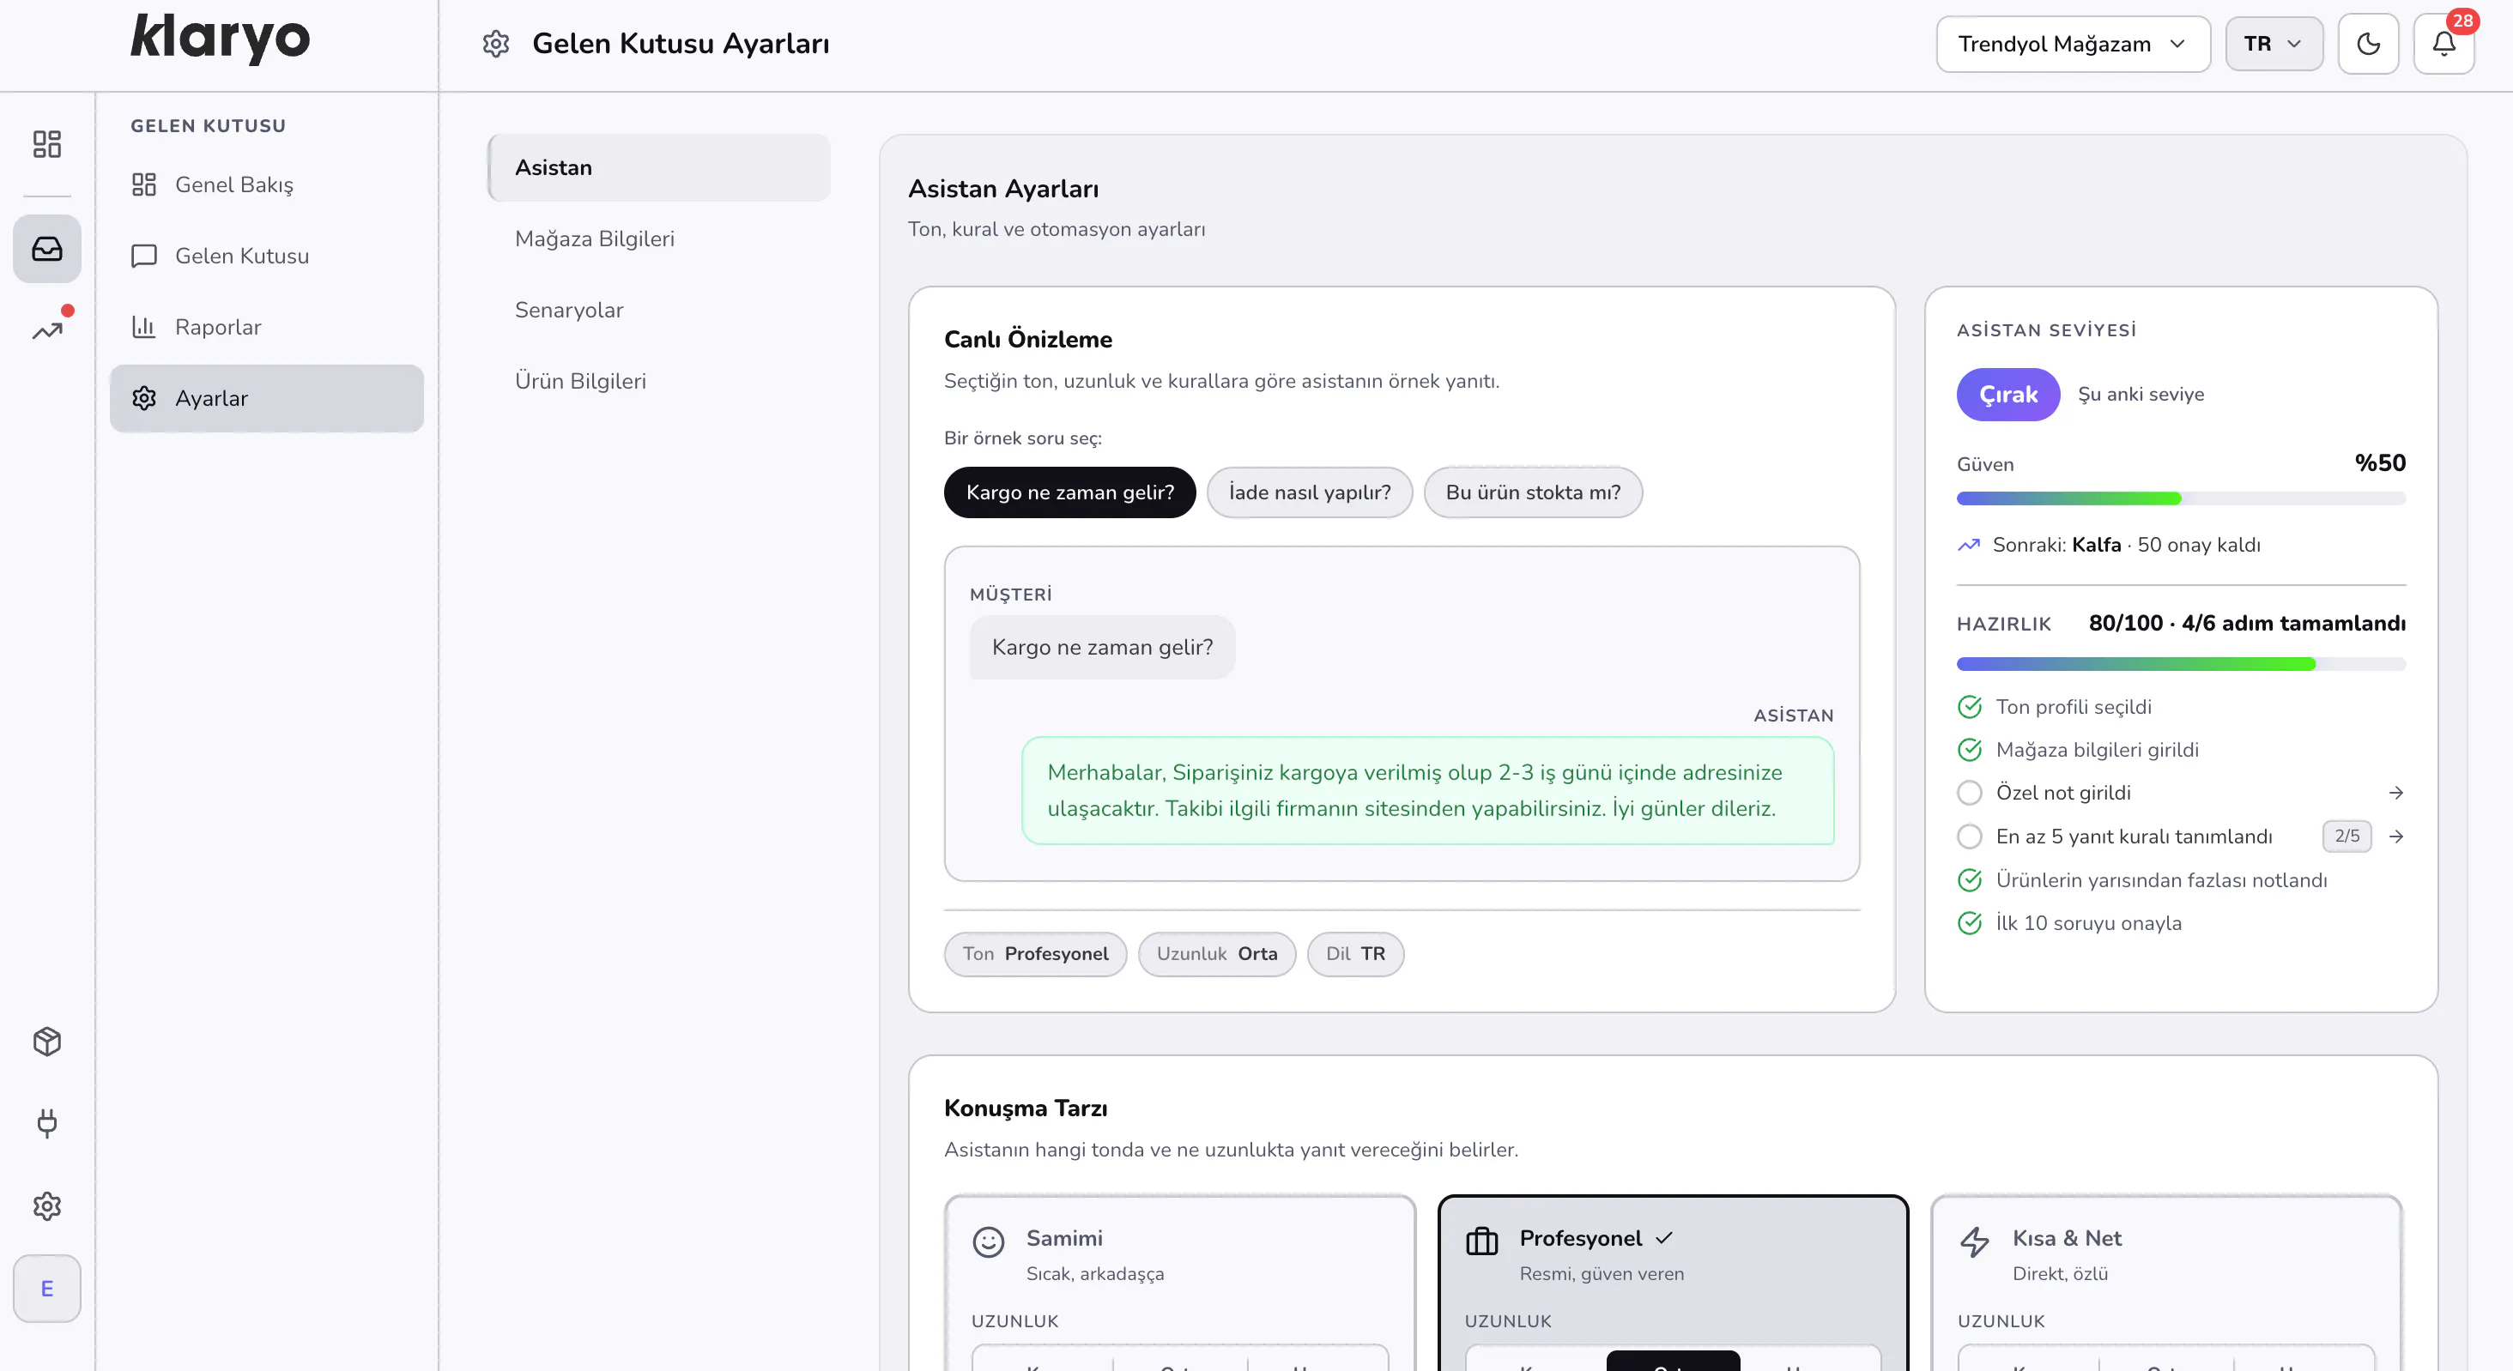
Task: Open the plug integrations icon
Action: (x=47, y=1123)
